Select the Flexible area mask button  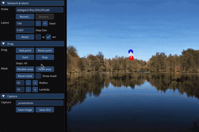[25, 69]
